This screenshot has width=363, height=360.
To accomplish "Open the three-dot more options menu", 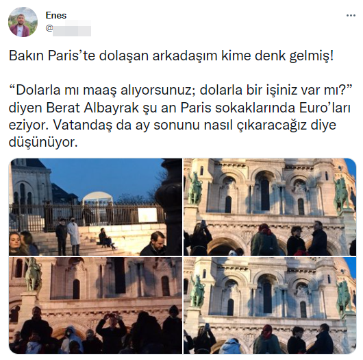I will (351, 16).
